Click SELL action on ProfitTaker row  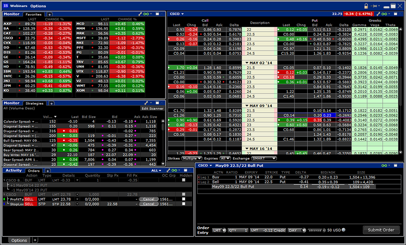(x=30, y=199)
